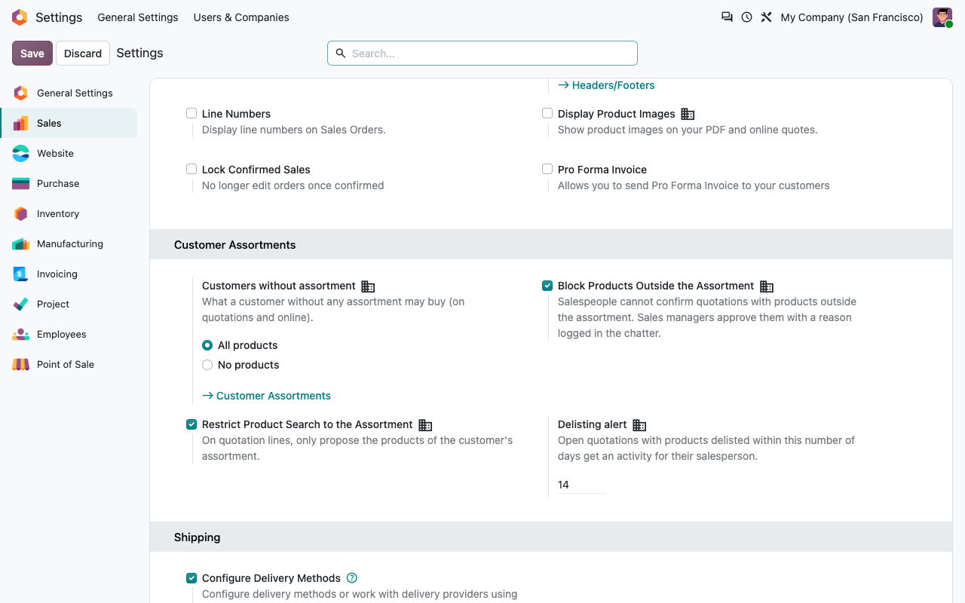This screenshot has height=603, width=965.
Task: Click company icon beside Delisting alert
Action: point(639,425)
